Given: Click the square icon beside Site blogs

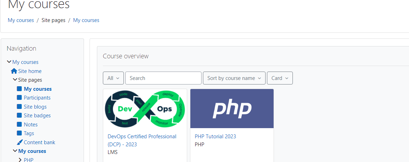Looking at the screenshot, I should pos(20,107).
